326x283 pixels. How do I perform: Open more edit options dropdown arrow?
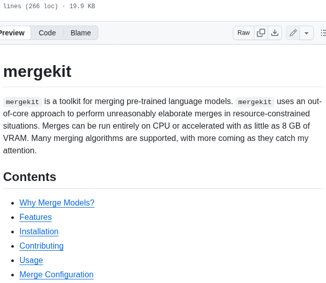click(307, 33)
